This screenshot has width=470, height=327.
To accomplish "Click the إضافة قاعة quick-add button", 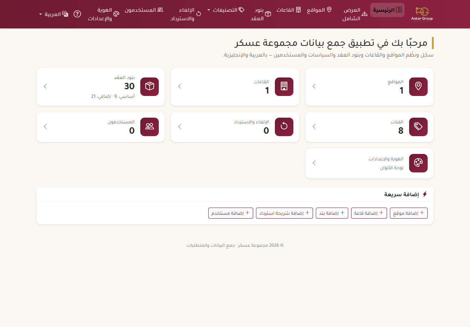I will click(369, 213).
